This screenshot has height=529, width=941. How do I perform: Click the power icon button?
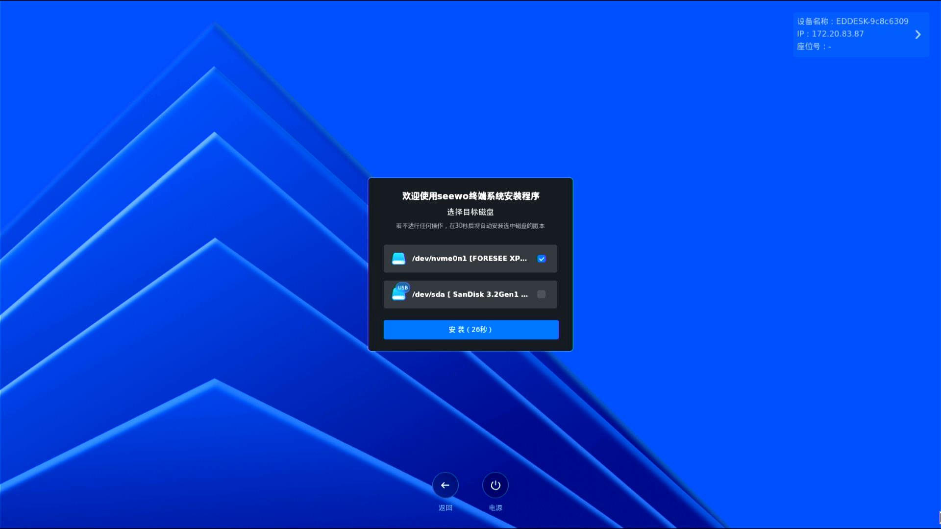(x=495, y=485)
